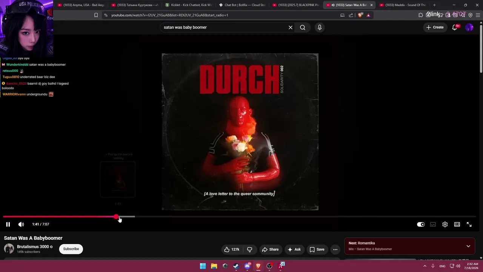Screen dimensions: 483x272
Task: Open Steam from the taskbar
Action: [236, 266]
